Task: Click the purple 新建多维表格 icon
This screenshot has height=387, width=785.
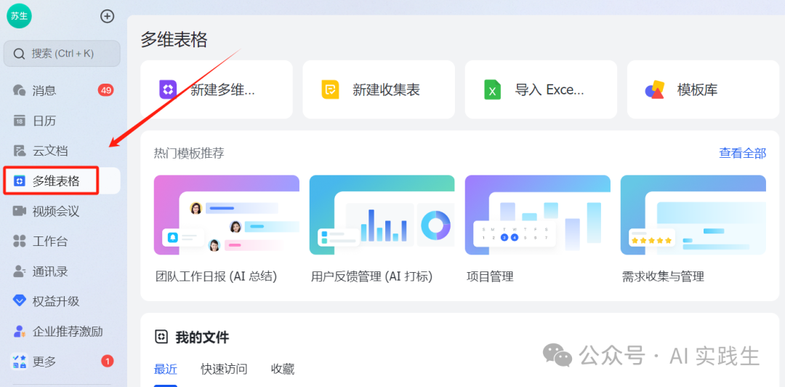Action: tap(168, 89)
